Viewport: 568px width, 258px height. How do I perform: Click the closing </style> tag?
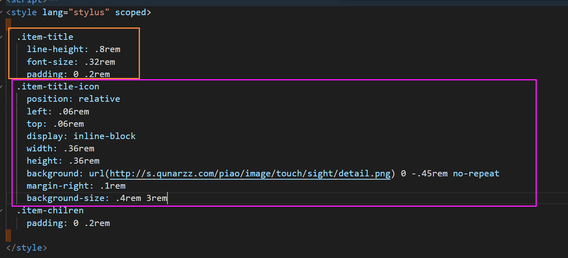(27, 248)
